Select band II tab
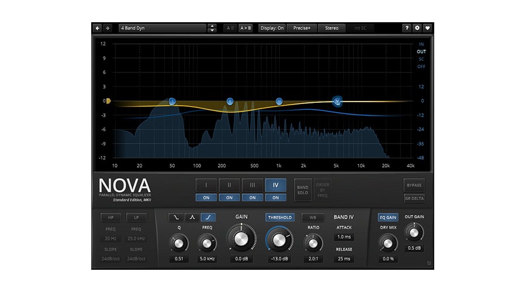526x292 pixels. click(x=230, y=185)
